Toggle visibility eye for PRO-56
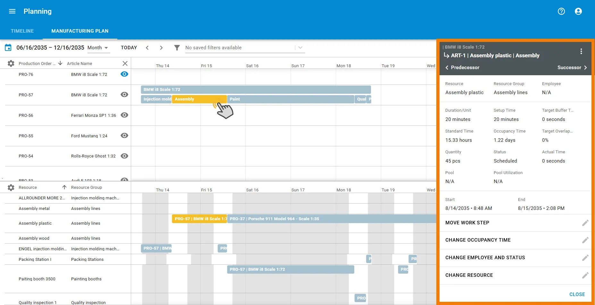The height and width of the screenshot is (305, 595). tap(124, 115)
